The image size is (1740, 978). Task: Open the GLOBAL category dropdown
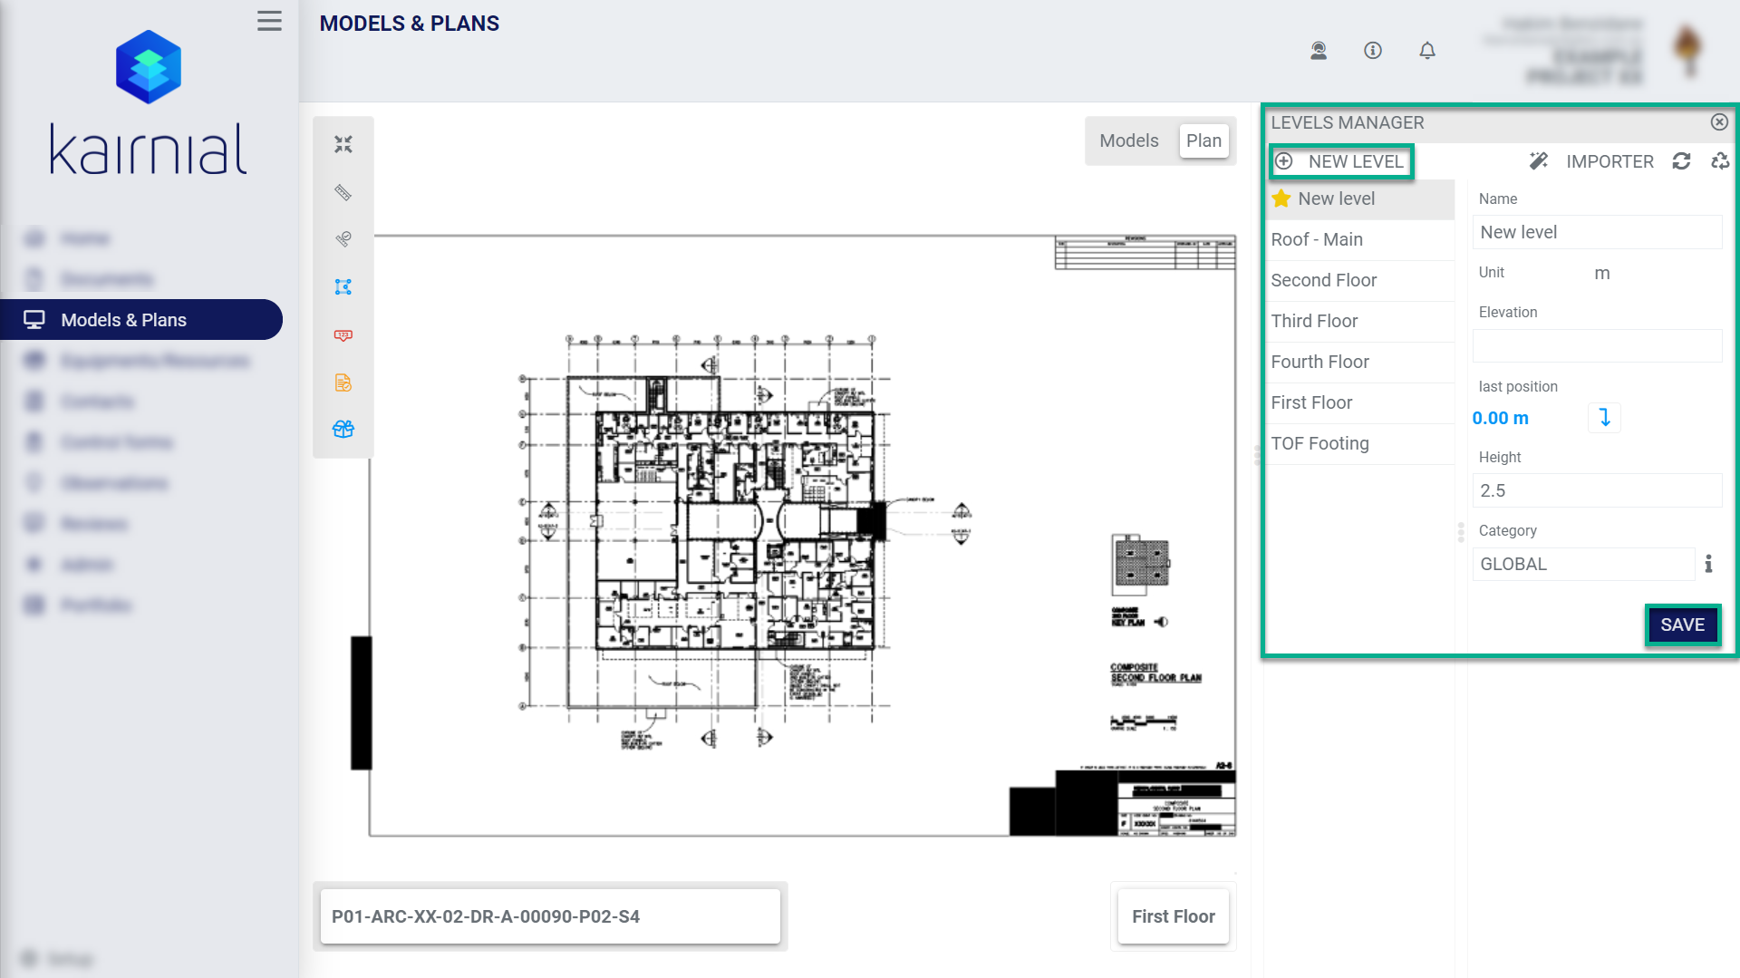(1583, 564)
